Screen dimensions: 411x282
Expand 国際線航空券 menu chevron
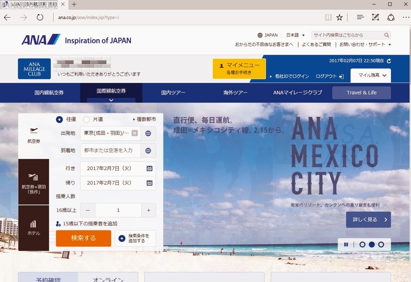click(111, 100)
